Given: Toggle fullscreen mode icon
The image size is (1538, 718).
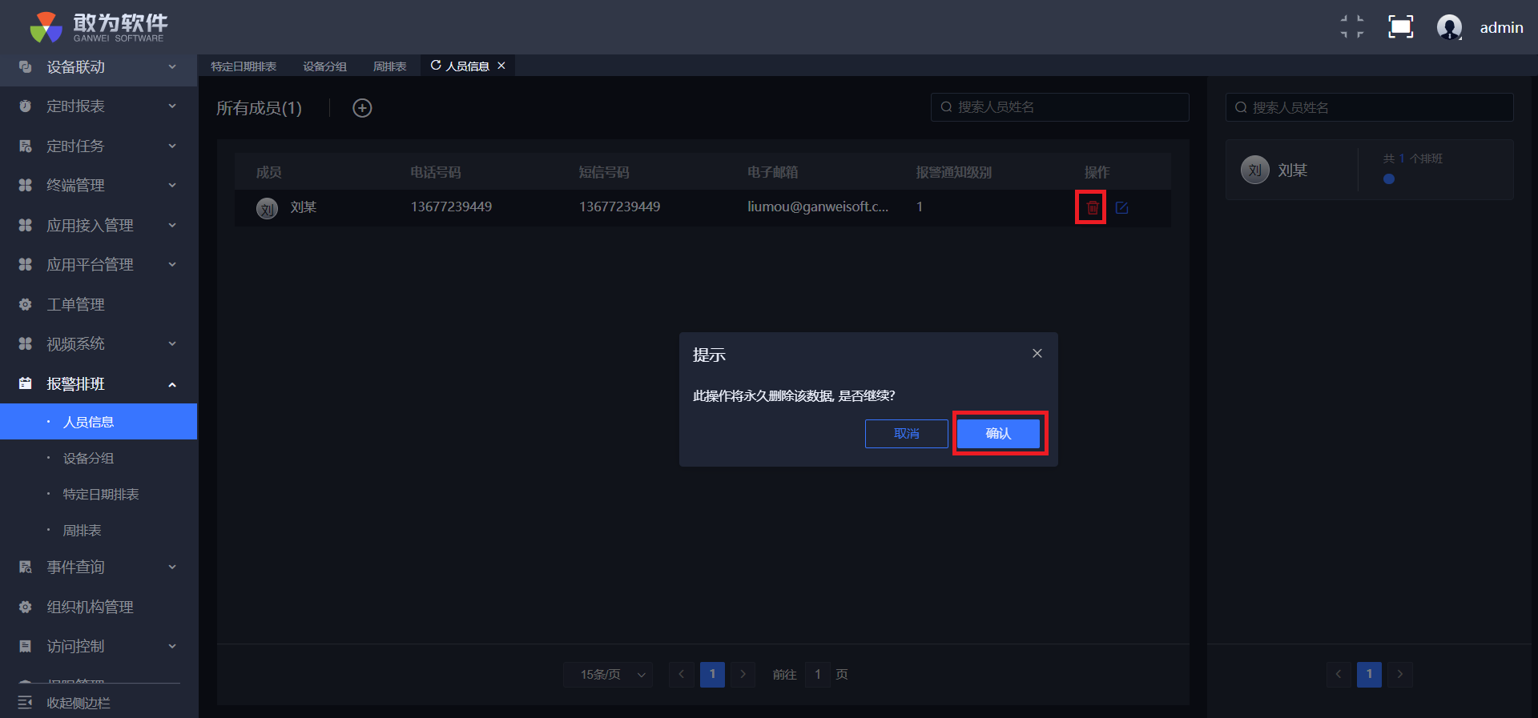Looking at the screenshot, I should click(1400, 27).
